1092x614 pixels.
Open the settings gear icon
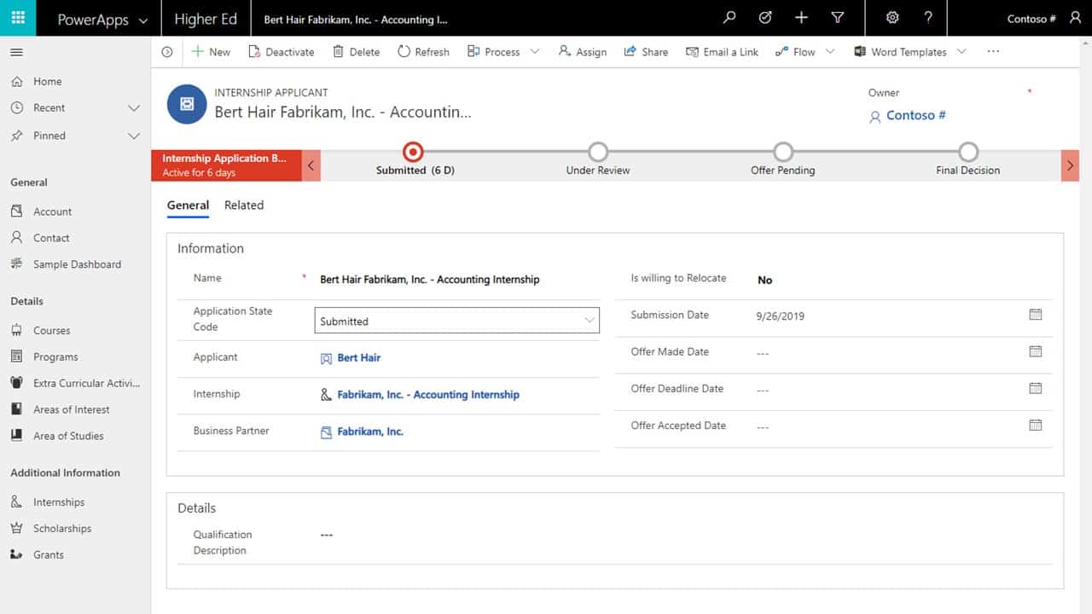tap(892, 18)
